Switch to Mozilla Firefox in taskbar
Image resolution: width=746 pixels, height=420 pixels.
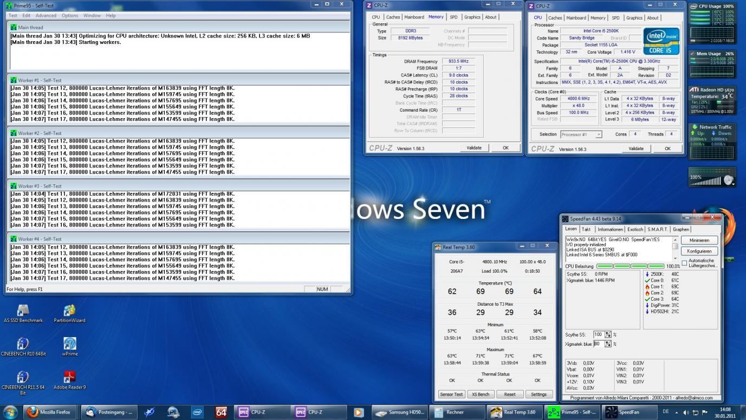coord(51,412)
